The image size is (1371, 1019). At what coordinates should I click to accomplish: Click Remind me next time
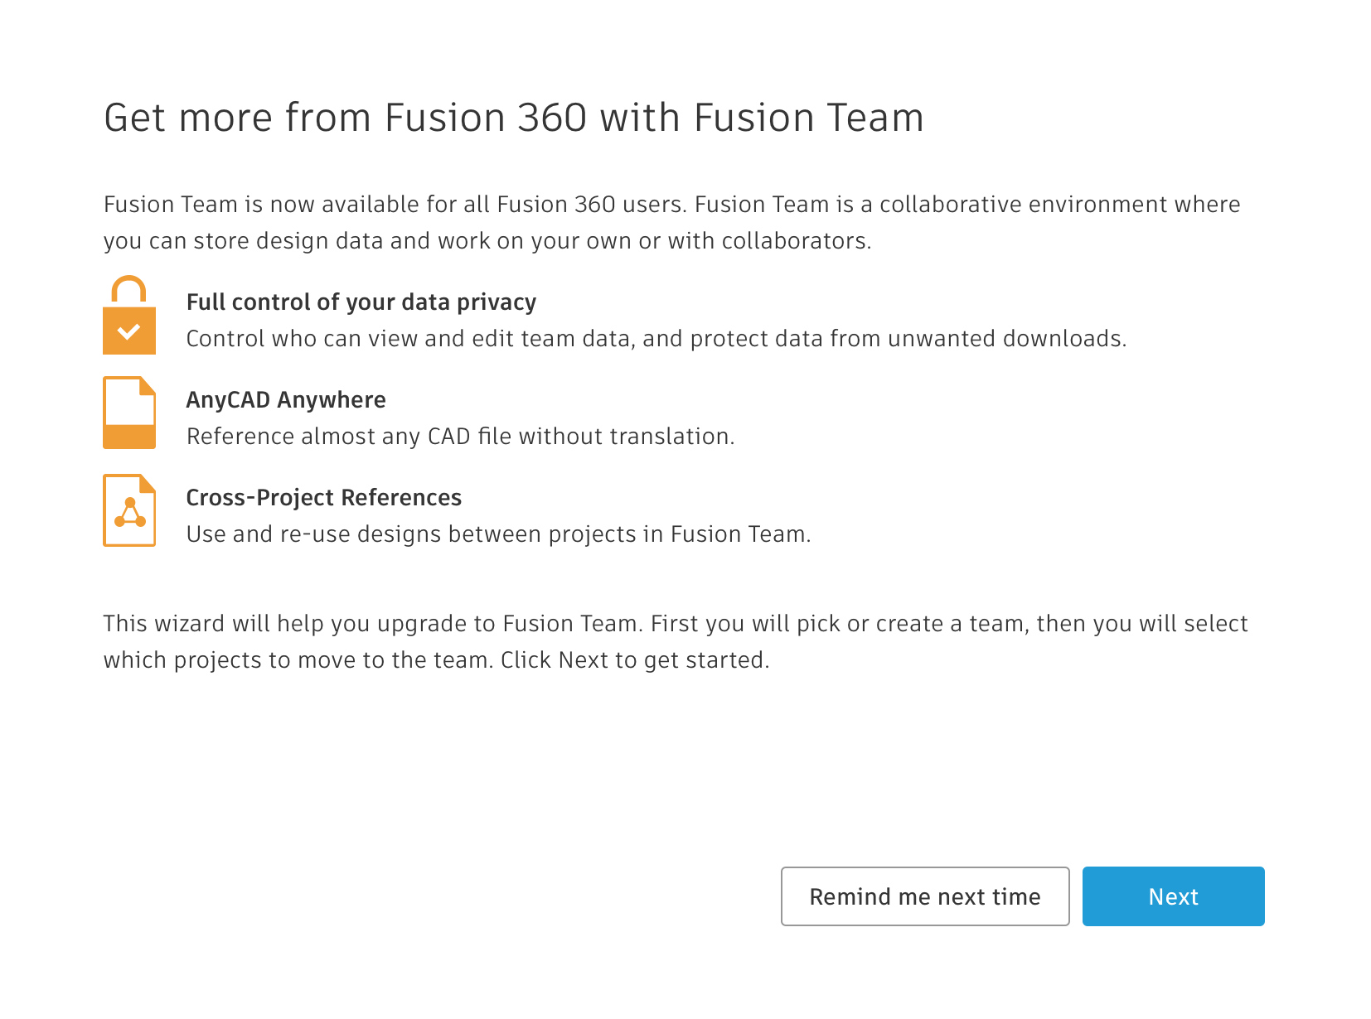[925, 896]
